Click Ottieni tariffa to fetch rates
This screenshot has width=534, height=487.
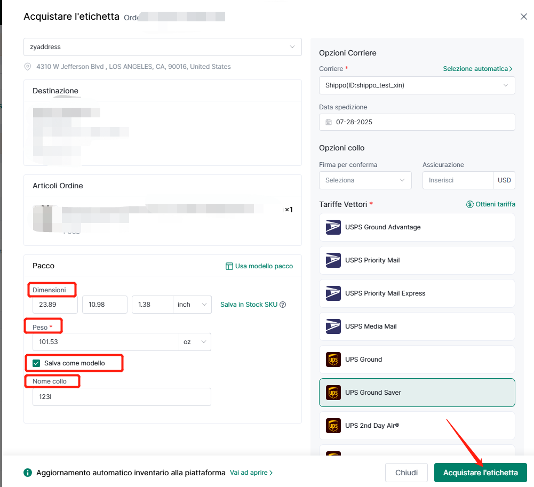[x=495, y=204]
